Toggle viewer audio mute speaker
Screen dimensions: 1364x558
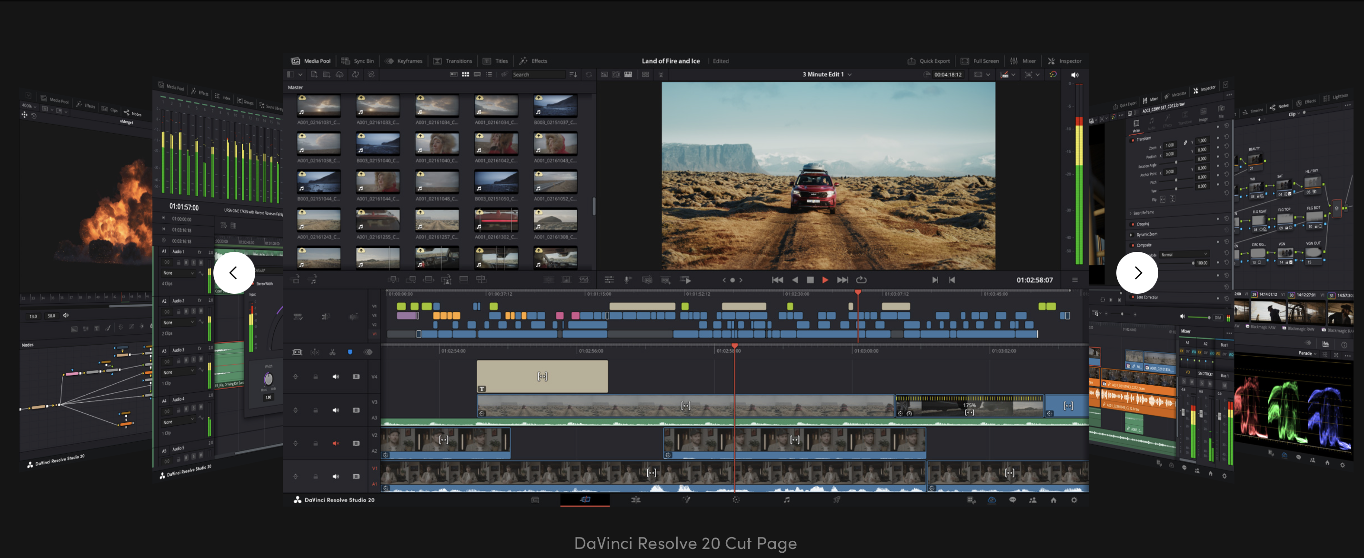tap(1074, 75)
